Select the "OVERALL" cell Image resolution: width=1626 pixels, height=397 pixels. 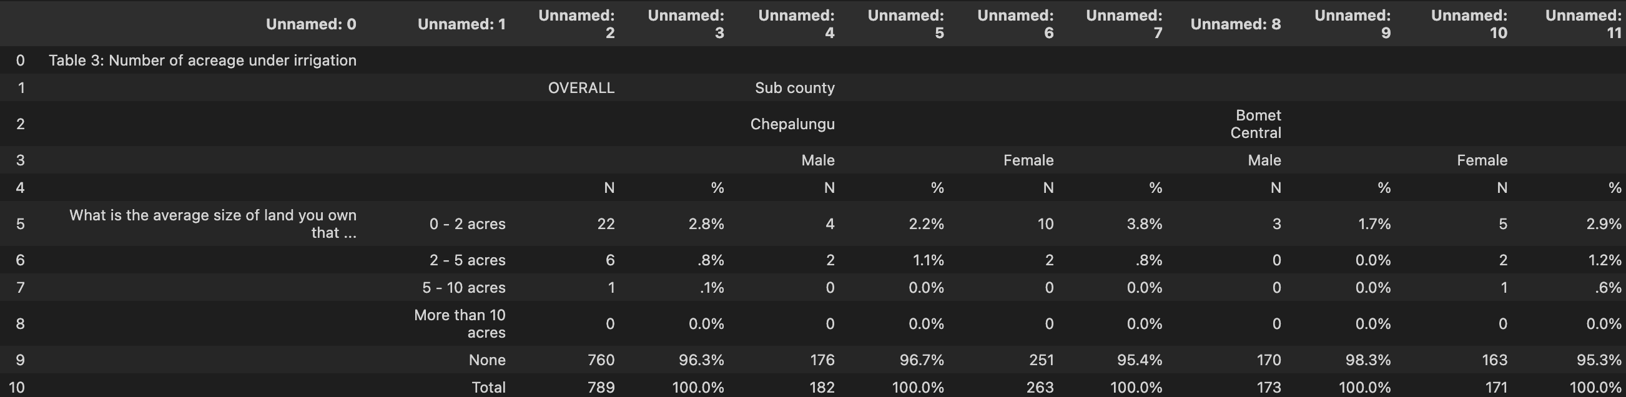581,88
